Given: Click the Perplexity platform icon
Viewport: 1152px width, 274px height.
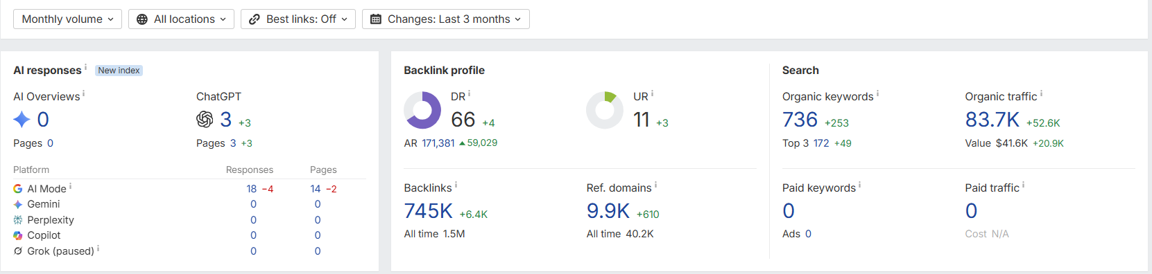Looking at the screenshot, I should [x=18, y=220].
